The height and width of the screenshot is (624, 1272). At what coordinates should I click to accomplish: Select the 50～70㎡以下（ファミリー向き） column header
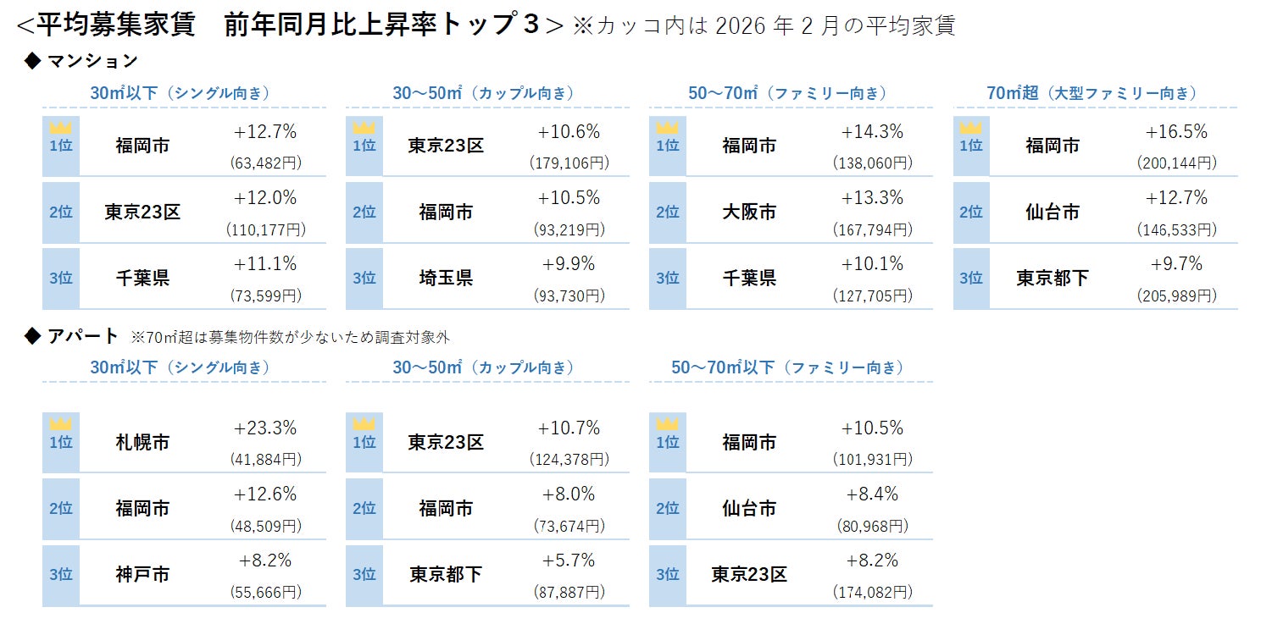(789, 367)
